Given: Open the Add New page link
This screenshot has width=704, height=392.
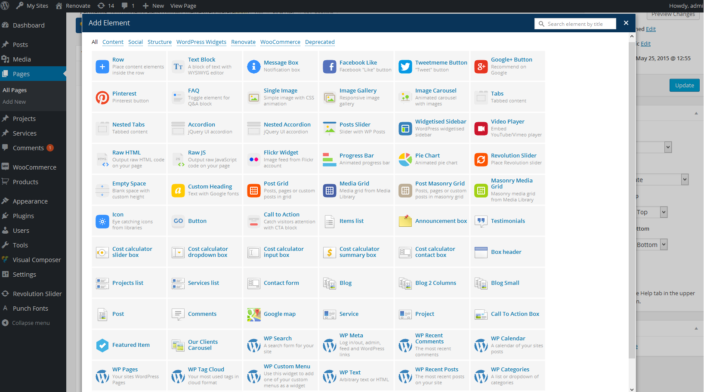Looking at the screenshot, I should point(14,102).
